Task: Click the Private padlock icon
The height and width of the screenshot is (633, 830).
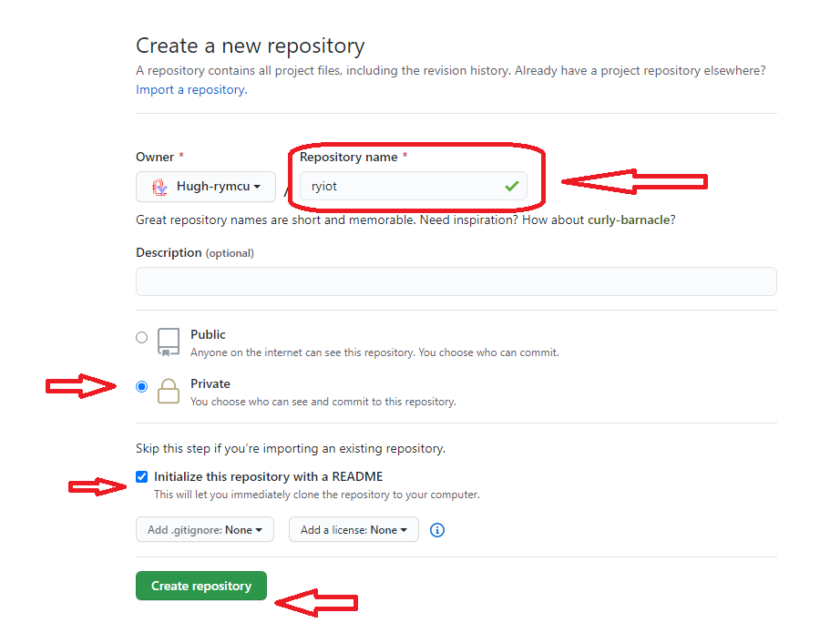Action: pos(169,392)
